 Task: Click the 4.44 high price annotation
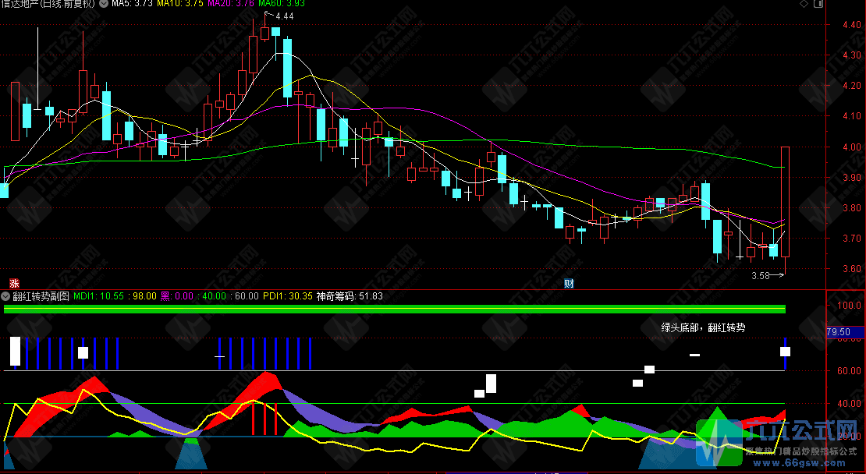(285, 16)
